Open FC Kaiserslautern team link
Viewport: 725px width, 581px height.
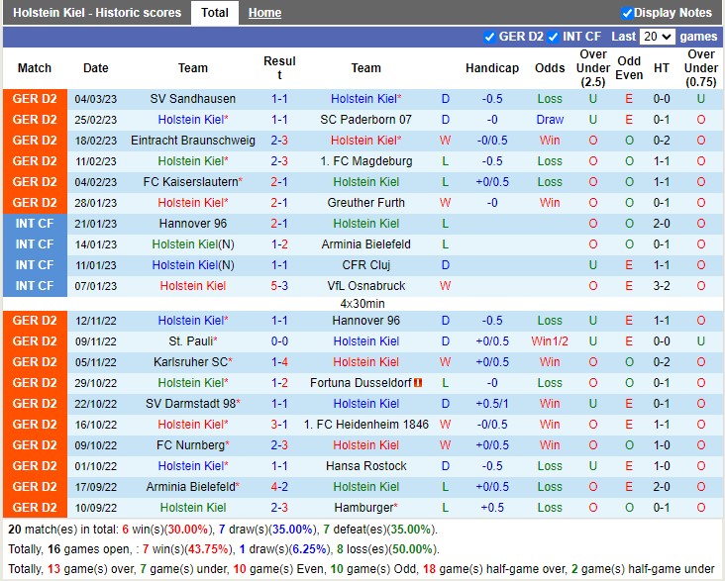coord(193,182)
